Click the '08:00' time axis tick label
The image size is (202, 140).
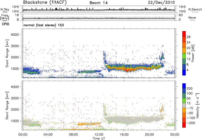click(73, 135)
